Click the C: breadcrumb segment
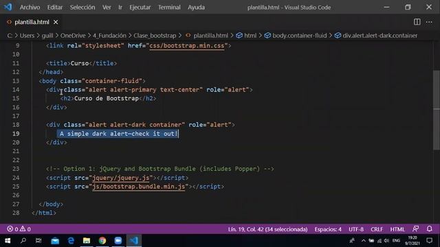The height and width of the screenshot is (247, 440). (x=10, y=36)
